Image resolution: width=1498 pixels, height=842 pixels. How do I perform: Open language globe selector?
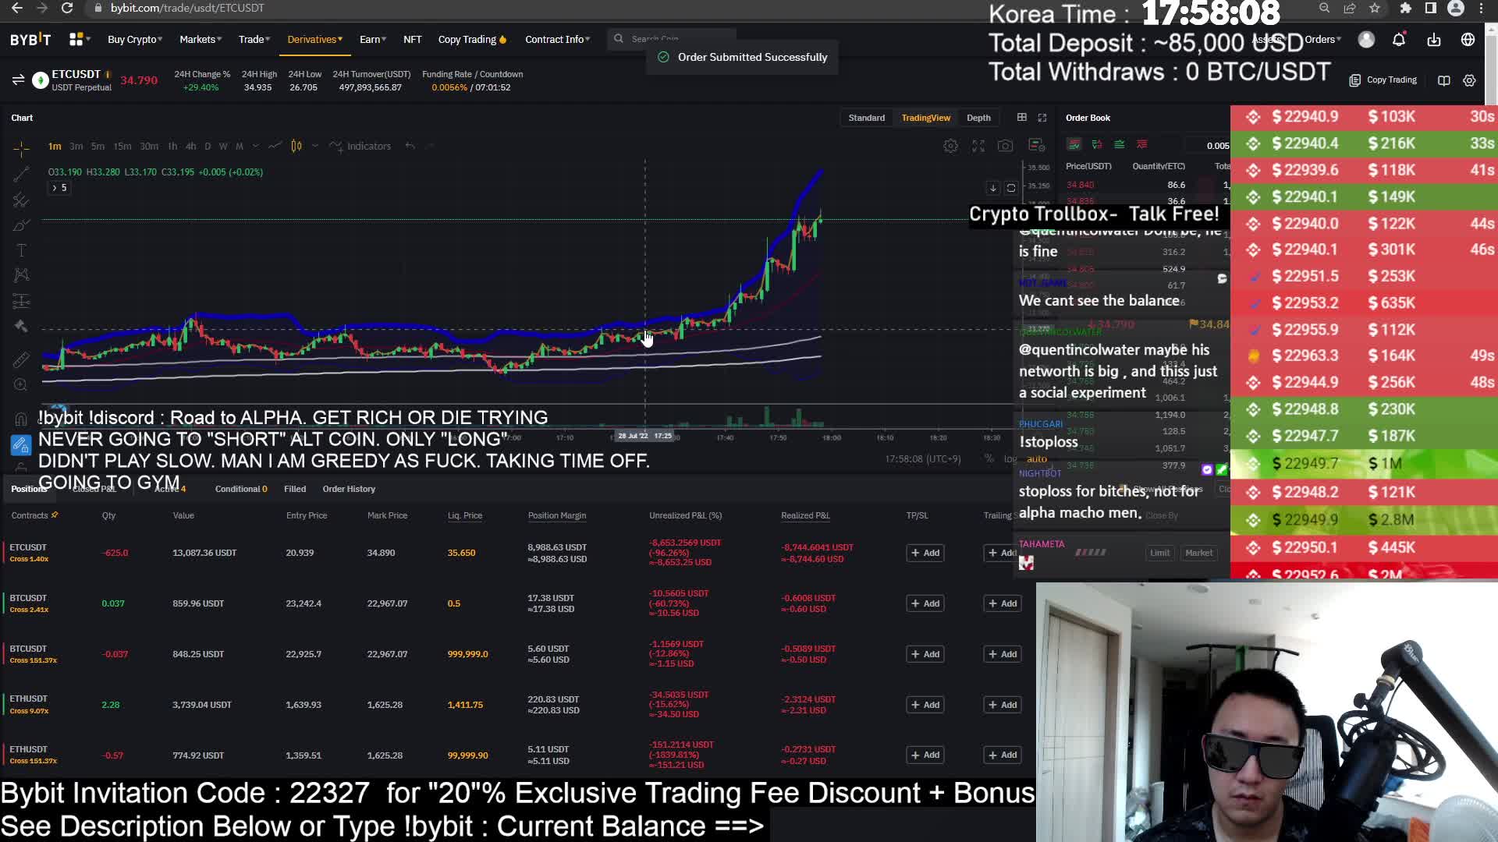tap(1468, 40)
